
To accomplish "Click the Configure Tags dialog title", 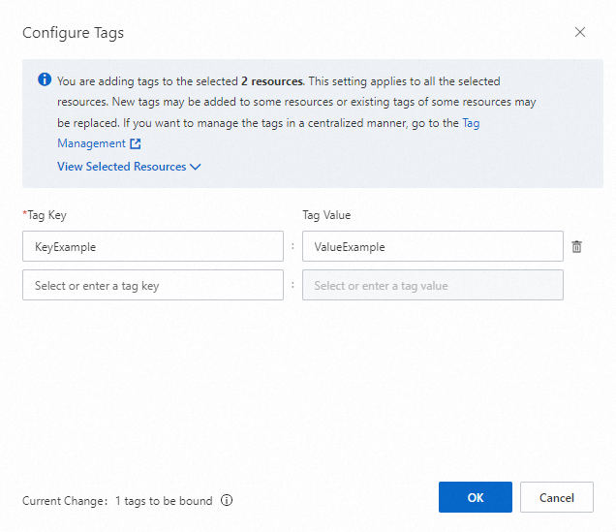I will [74, 32].
